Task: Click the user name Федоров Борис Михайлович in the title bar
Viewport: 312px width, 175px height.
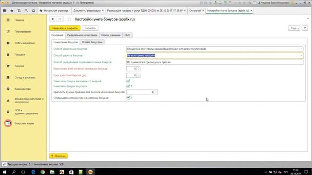Action: pos(274,3)
